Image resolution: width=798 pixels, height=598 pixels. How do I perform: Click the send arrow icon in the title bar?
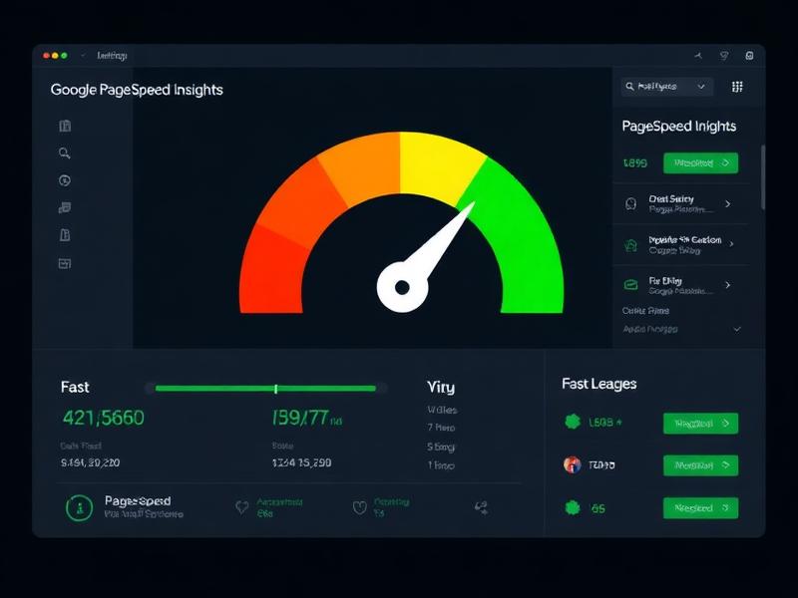coord(698,56)
